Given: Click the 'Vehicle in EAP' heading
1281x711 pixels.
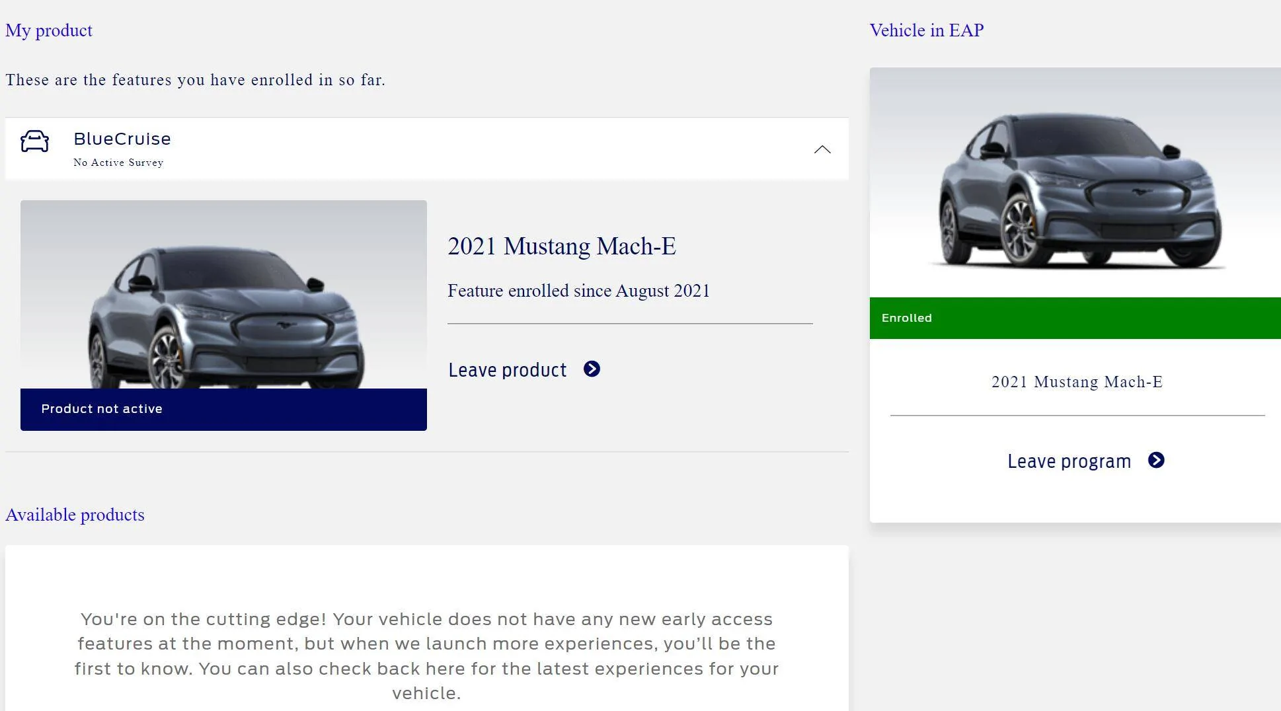Looking at the screenshot, I should click(x=927, y=30).
